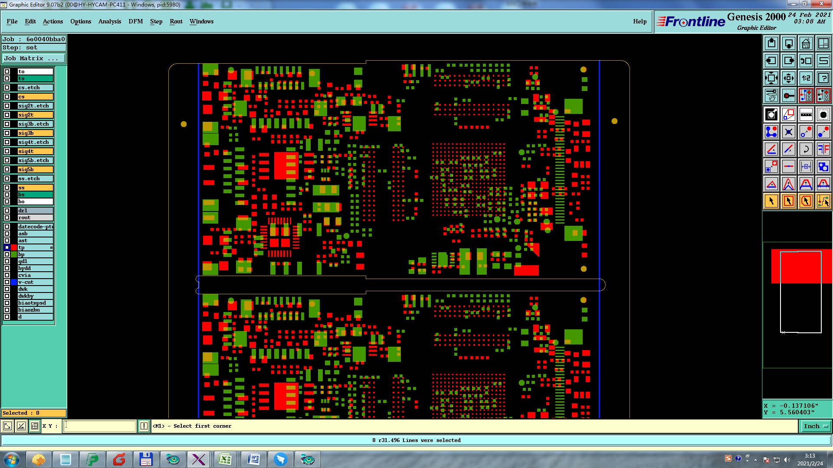Open the DFM menu
833x468 pixels.
[136, 21]
